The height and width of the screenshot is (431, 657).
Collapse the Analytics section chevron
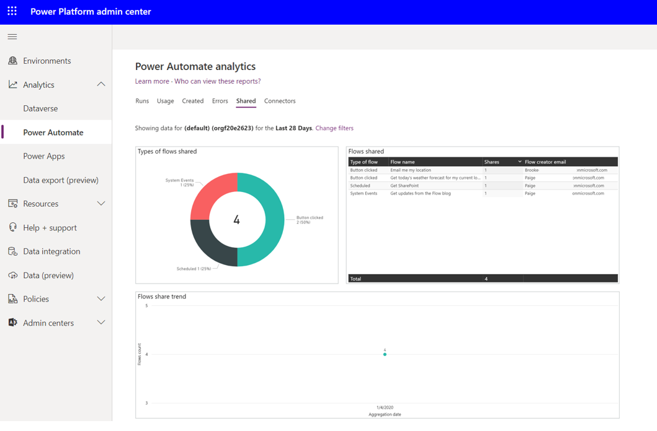(x=101, y=85)
